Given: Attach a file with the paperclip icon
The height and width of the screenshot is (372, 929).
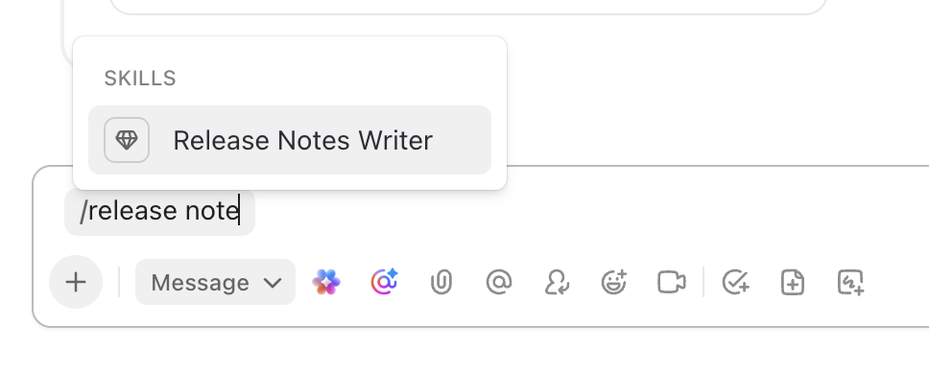Looking at the screenshot, I should coord(441,282).
